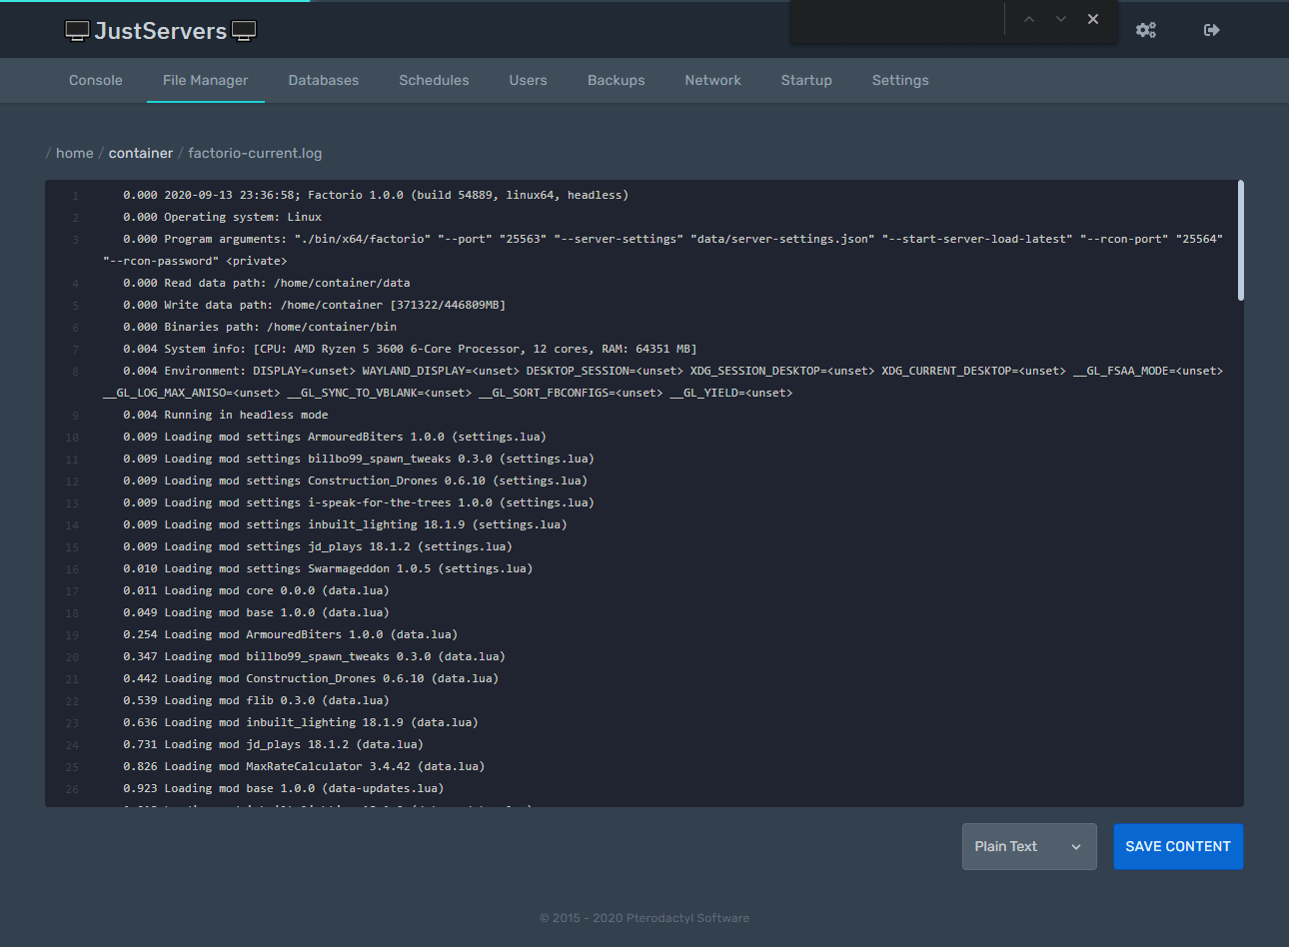Click the monitor icon right of JustServers

click(x=244, y=31)
